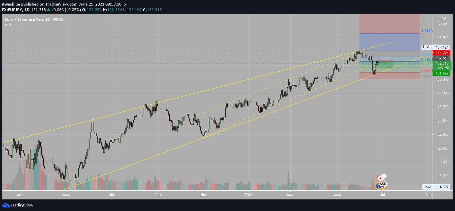Click the Low 114.397 price label
The height and width of the screenshot is (211, 455).
[436, 187]
